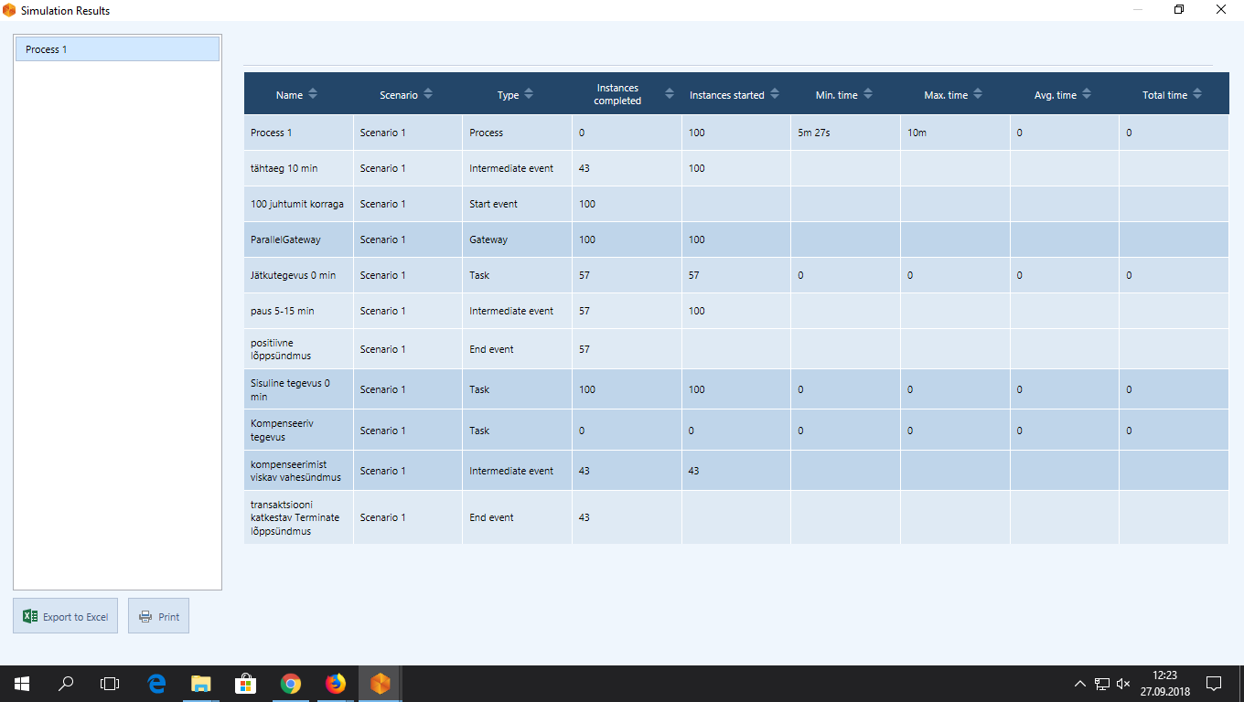Click the Print button
Image resolution: width=1244 pixels, height=702 pixels.
click(x=158, y=616)
